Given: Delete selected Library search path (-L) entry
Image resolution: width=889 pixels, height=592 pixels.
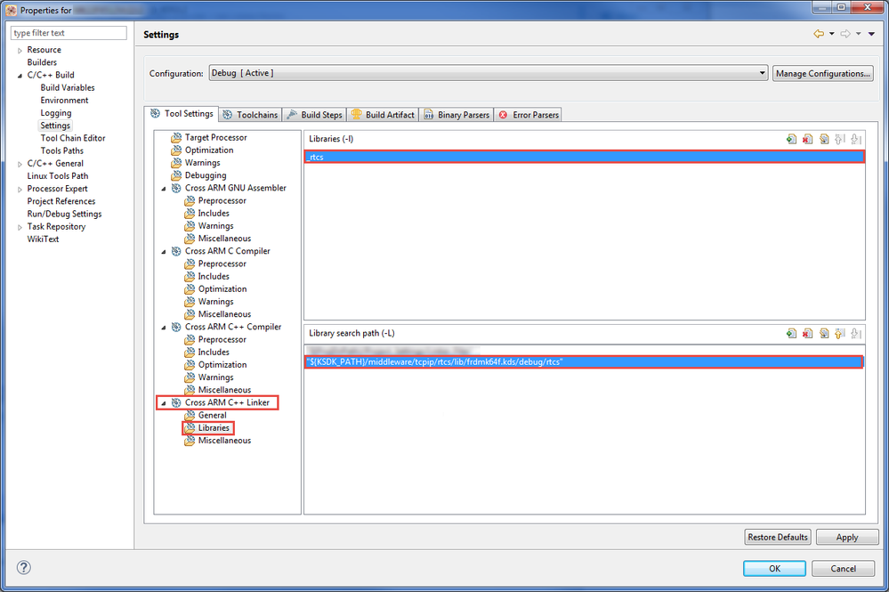Looking at the screenshot, I should click(807, 334).
